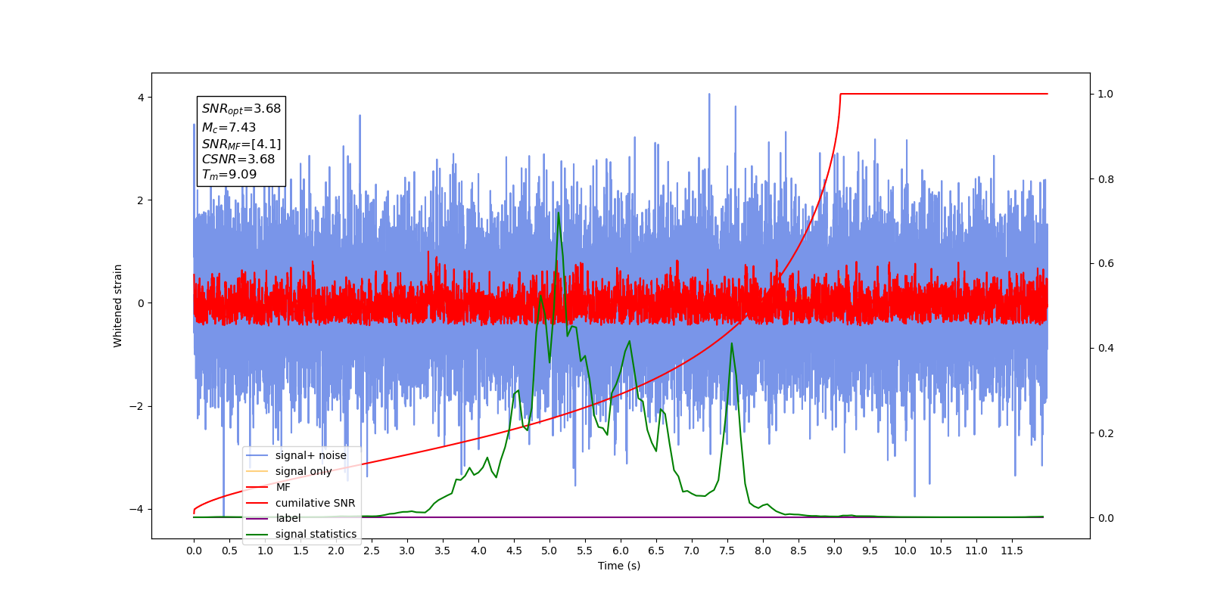Click the 9.0 tick on the time axis

click(x=834, y=551)
